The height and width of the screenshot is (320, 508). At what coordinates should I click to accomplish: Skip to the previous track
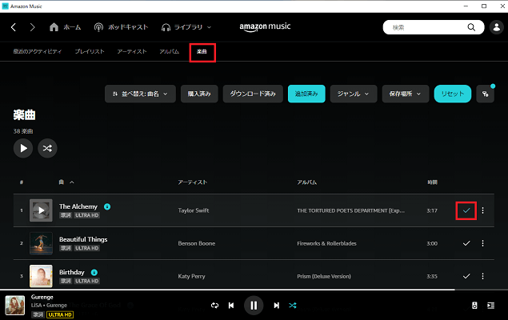click(231, 306)
